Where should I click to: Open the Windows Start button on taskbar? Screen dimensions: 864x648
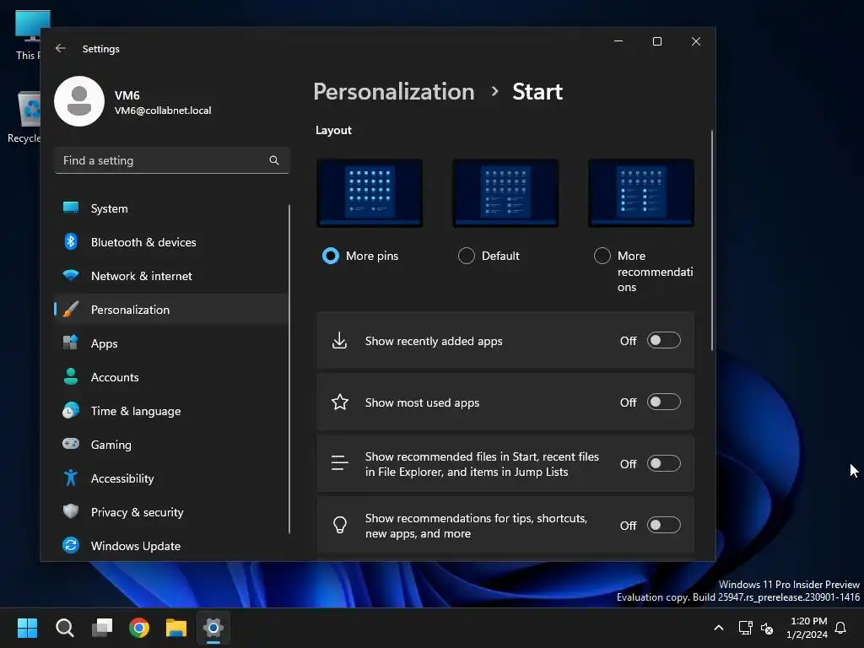tap(27, 628)
